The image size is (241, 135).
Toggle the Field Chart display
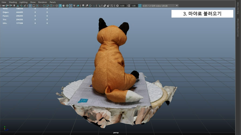click(44, 6)
